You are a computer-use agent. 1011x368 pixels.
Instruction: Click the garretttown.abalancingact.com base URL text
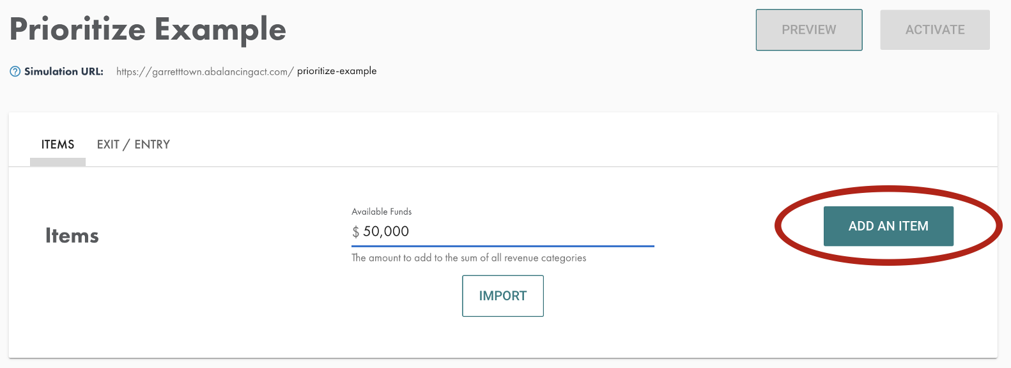205,72
